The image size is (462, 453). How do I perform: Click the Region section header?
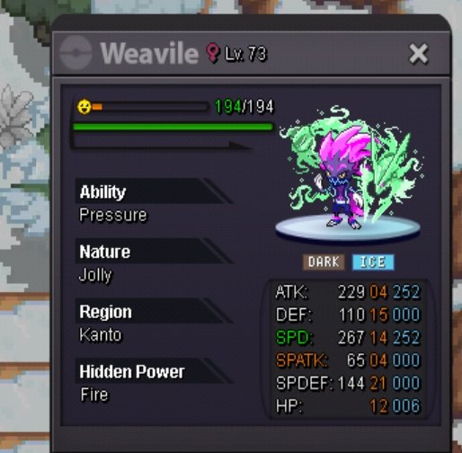pyautogui.click(x=154, y=311)
